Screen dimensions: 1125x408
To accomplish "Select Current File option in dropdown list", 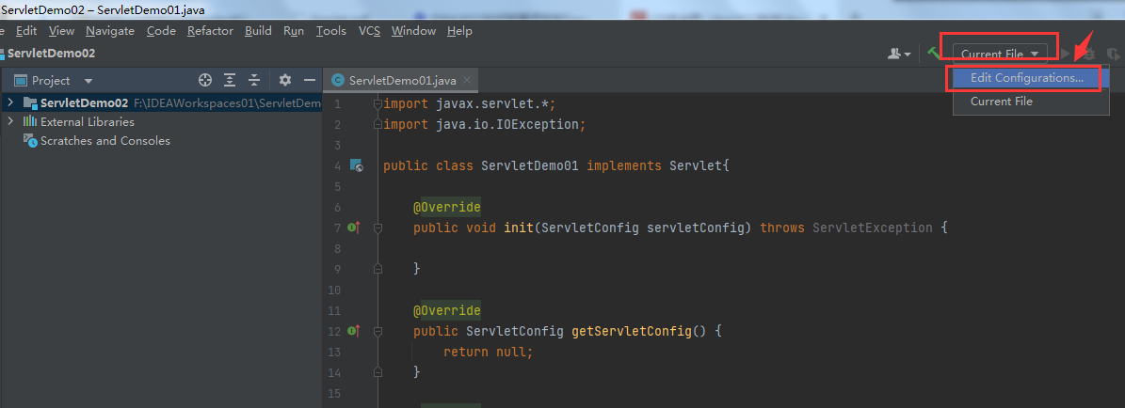I will point(1031,102).
